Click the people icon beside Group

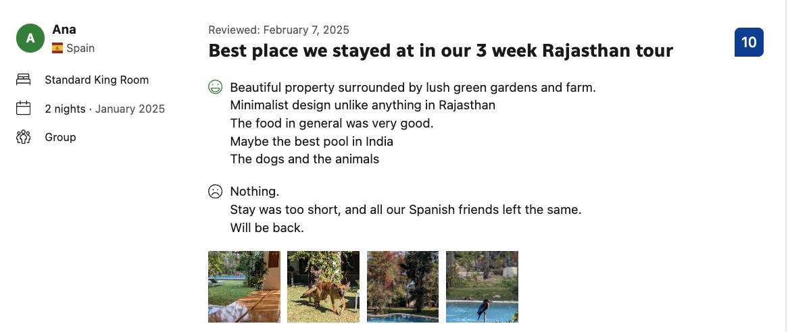(24, 137)
